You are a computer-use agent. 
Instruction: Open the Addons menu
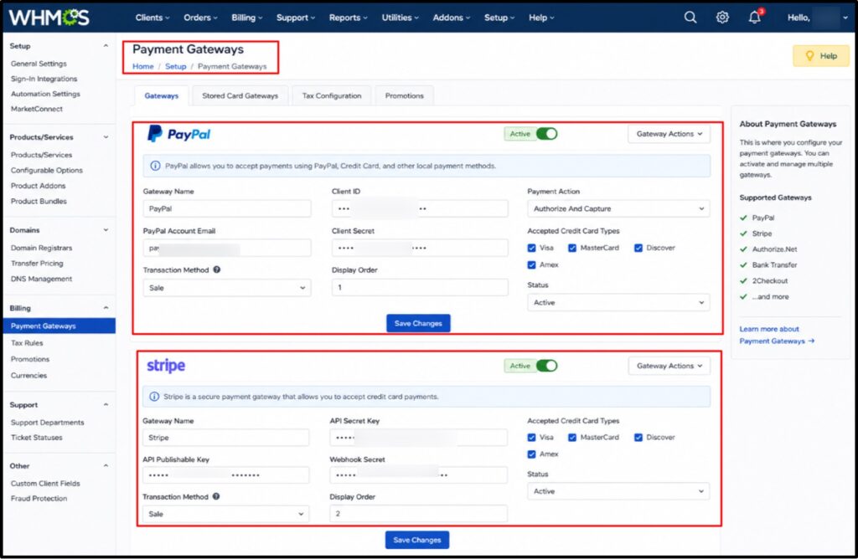pyautogui.click(x=451, y=18)
